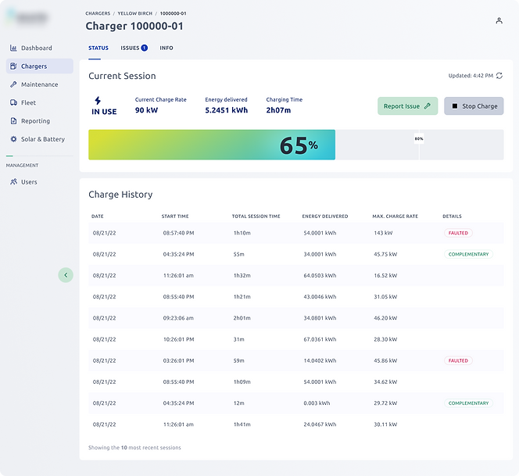Viewport: 519px width, 476px height.
Task: Click the Chargers sidebar icon
Action: [13, 66]
